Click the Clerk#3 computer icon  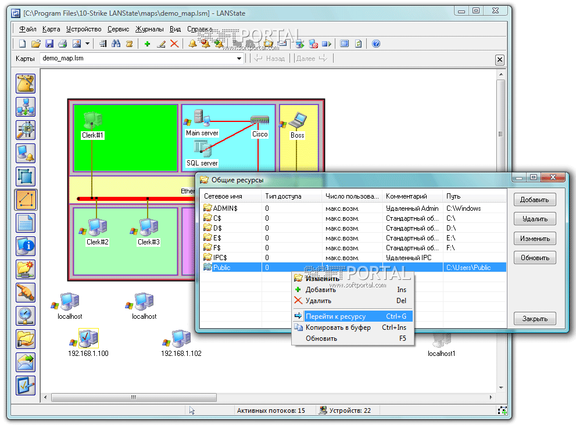tap(149, 227)
